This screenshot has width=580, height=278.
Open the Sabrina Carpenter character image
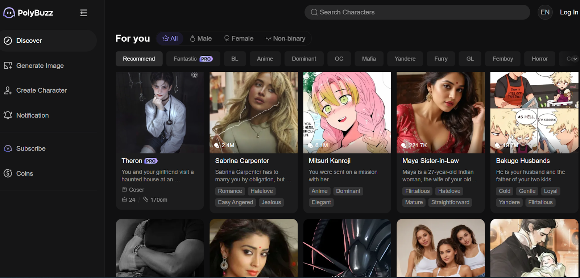pos(253,112)
